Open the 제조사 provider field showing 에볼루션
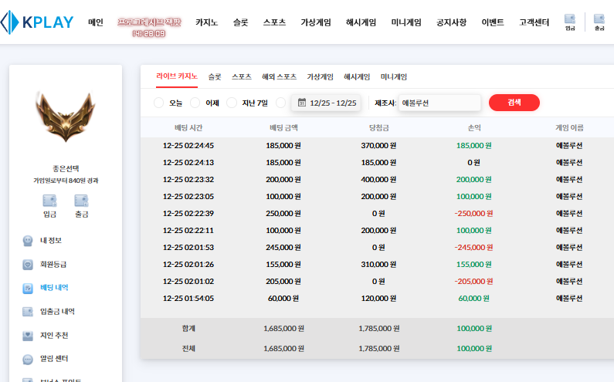 tap(437, 103)
